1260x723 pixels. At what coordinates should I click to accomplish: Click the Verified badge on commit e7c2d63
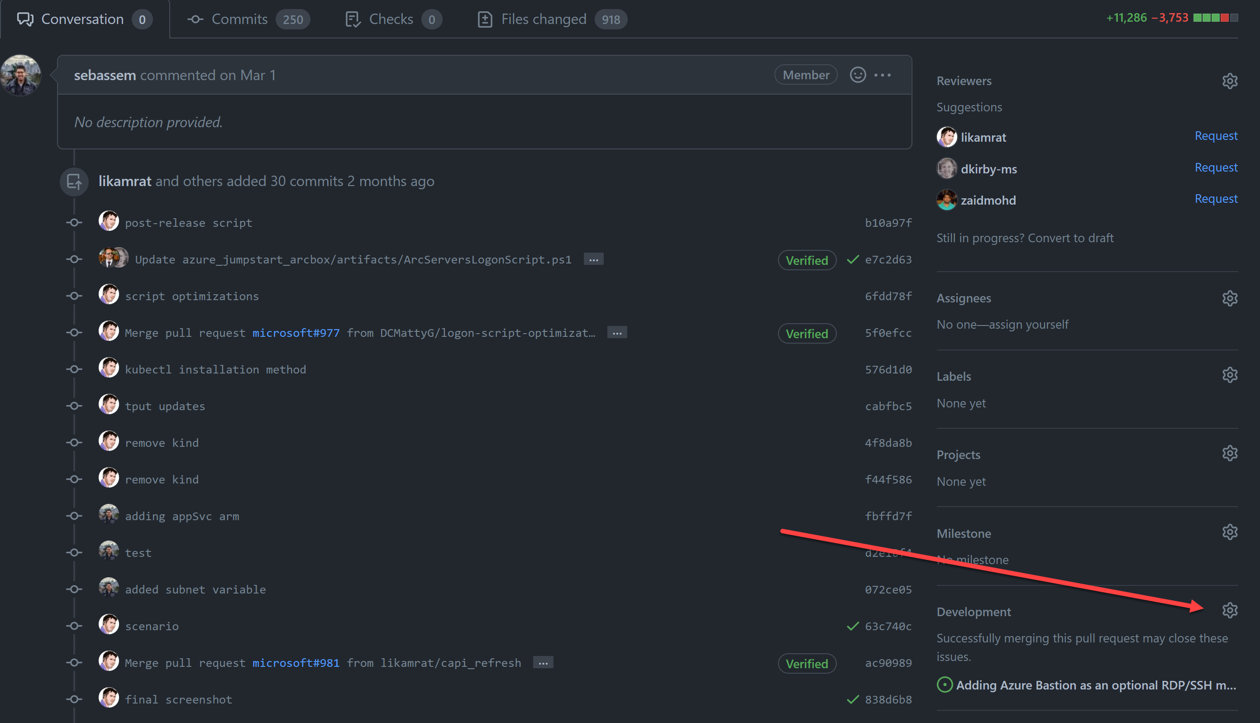tap(807, 260)
